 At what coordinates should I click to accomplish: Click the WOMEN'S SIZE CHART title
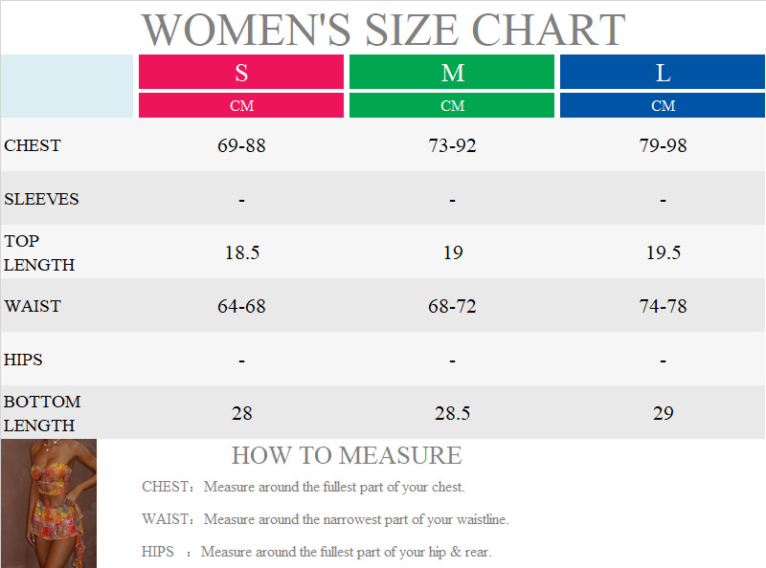383,30
